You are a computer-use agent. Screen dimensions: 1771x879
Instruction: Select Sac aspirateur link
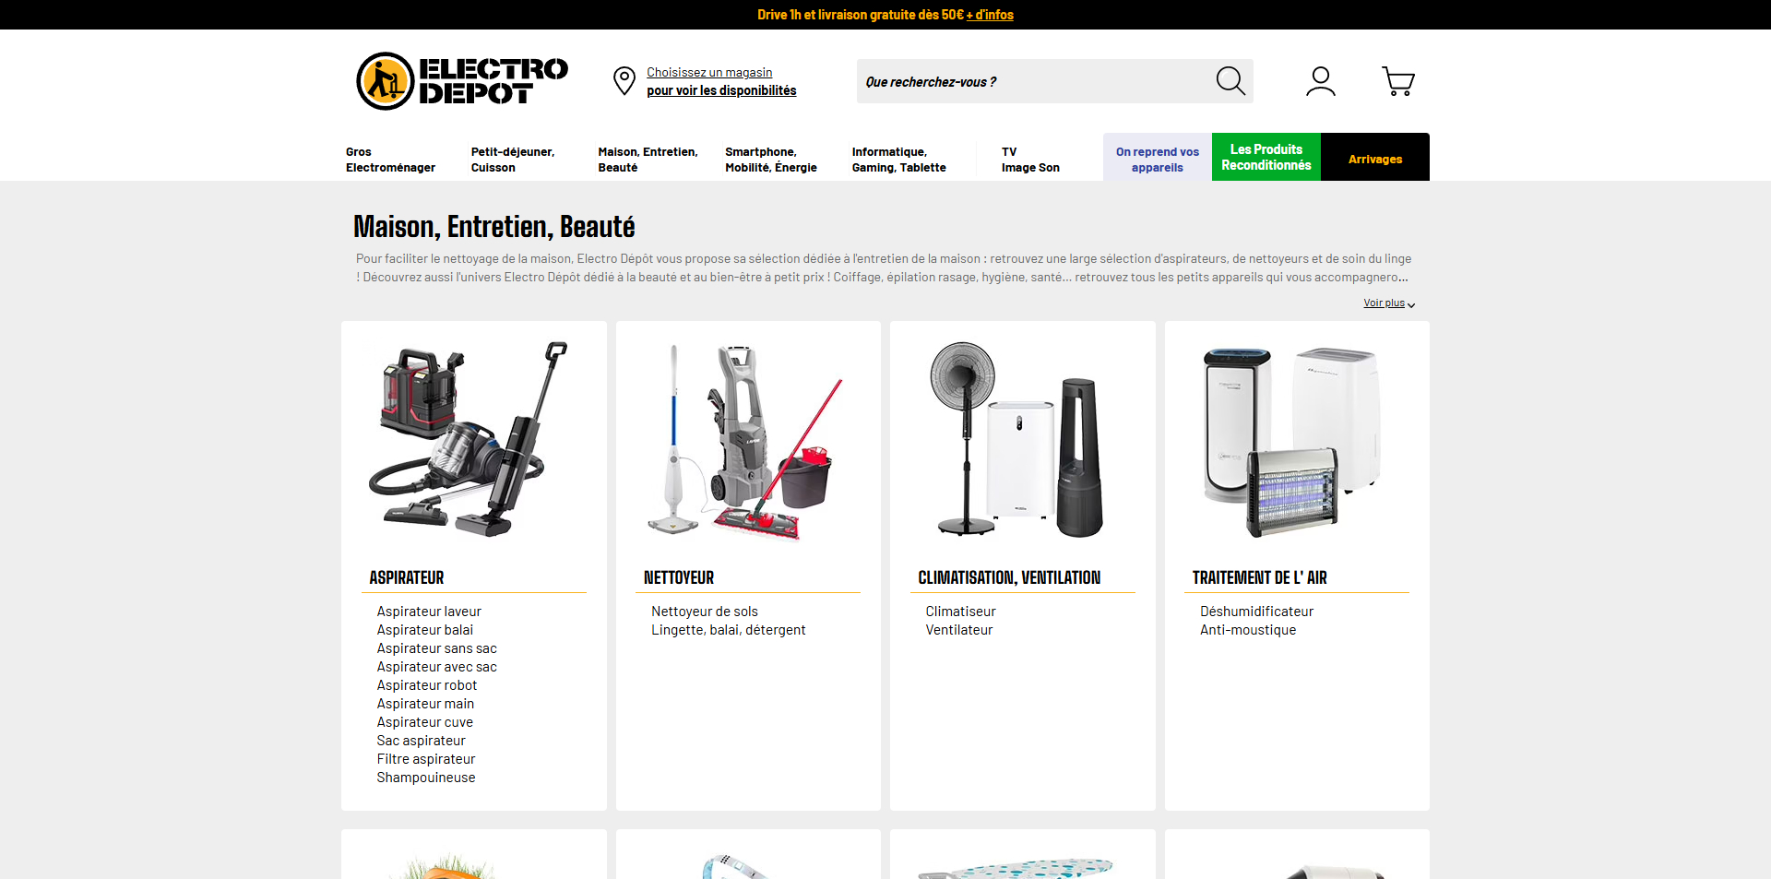coord(421,741)
